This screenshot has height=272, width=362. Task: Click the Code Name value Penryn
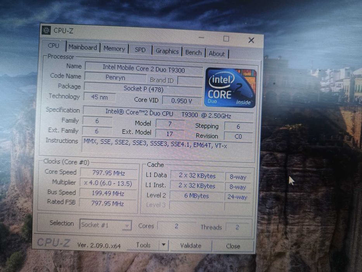click(116, 77)
